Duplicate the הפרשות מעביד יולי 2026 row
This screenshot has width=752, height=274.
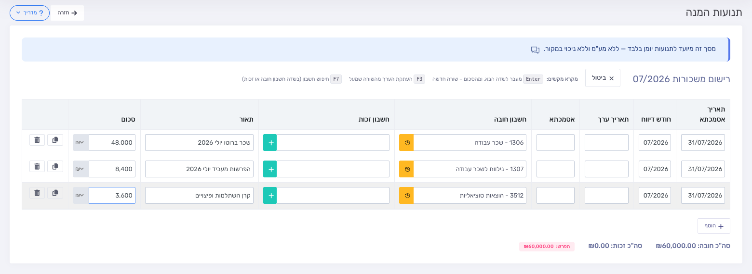pyautogui.click(x=55, y=166)
